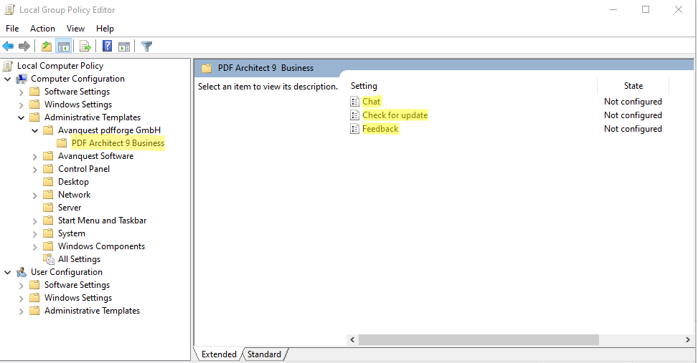Click Not configured state for Feedback
The height and width of the screenshot is (363, 698).
633,129
